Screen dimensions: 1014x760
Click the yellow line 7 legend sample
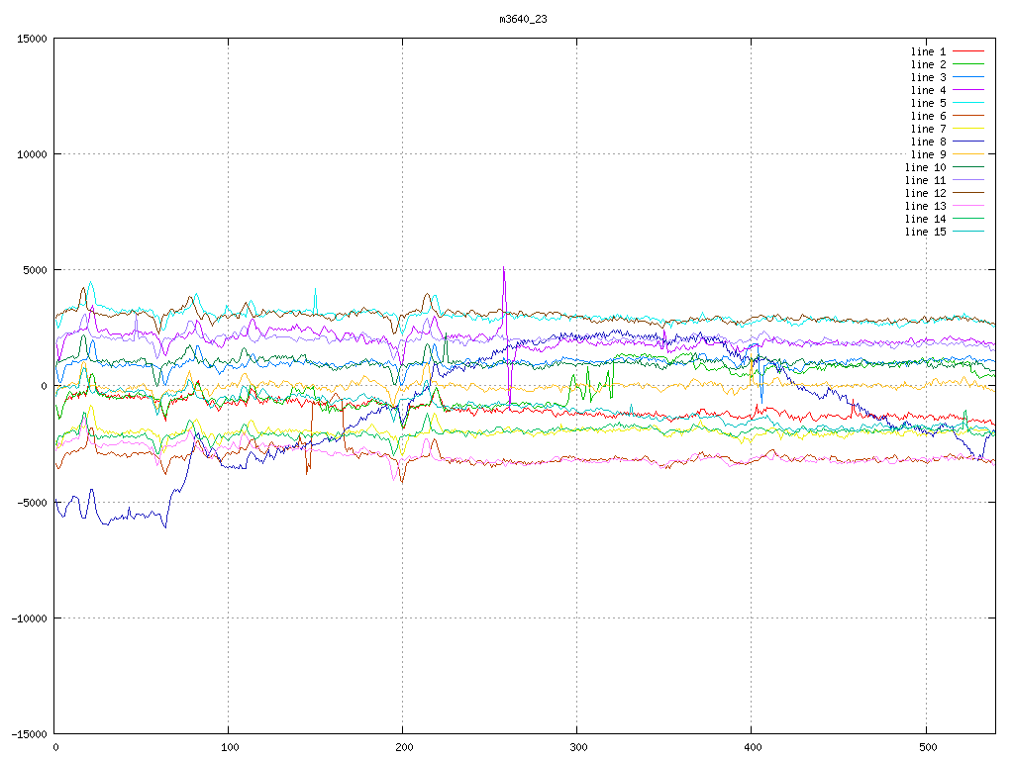coord(968,129)
